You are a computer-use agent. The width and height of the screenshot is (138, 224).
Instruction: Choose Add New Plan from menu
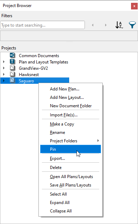(x=71, y=89)
